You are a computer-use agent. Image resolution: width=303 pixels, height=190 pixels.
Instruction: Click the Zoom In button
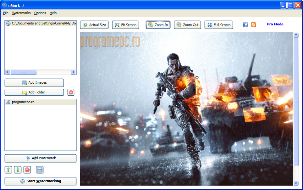pos(158,25)
